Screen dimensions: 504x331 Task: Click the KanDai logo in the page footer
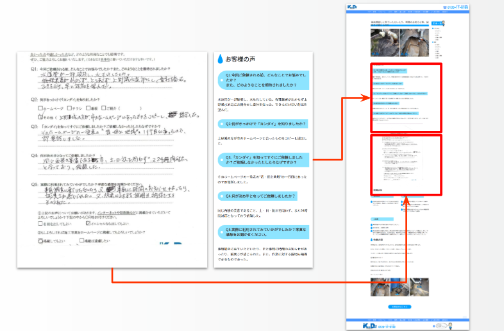[x=367, y=326]
